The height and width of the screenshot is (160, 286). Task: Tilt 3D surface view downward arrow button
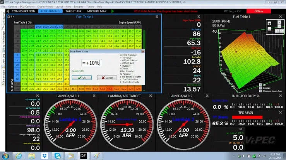[279, 26]
